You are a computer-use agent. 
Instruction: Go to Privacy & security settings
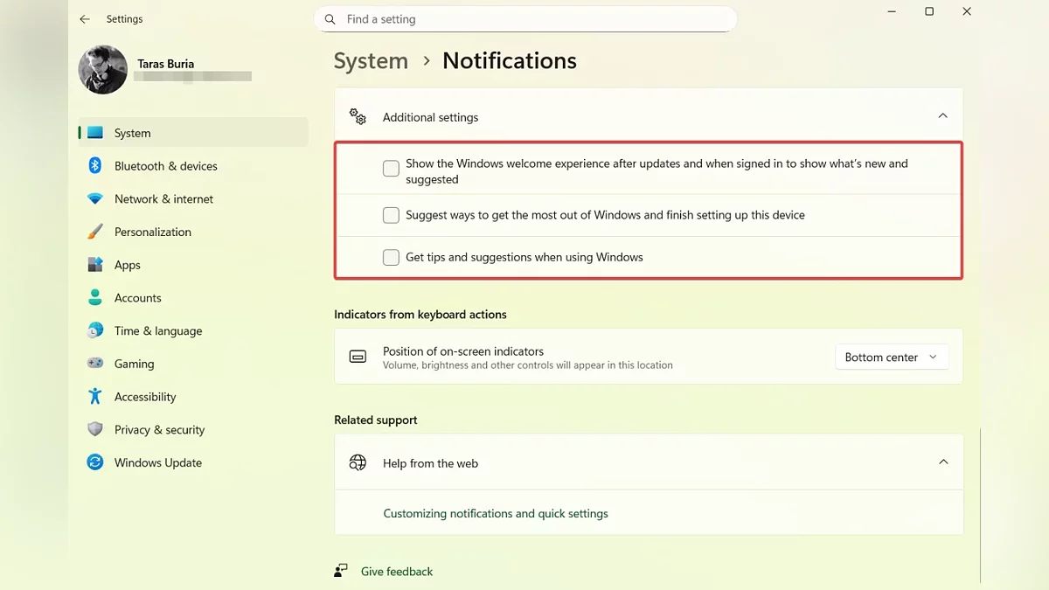[x=159, y=430]
